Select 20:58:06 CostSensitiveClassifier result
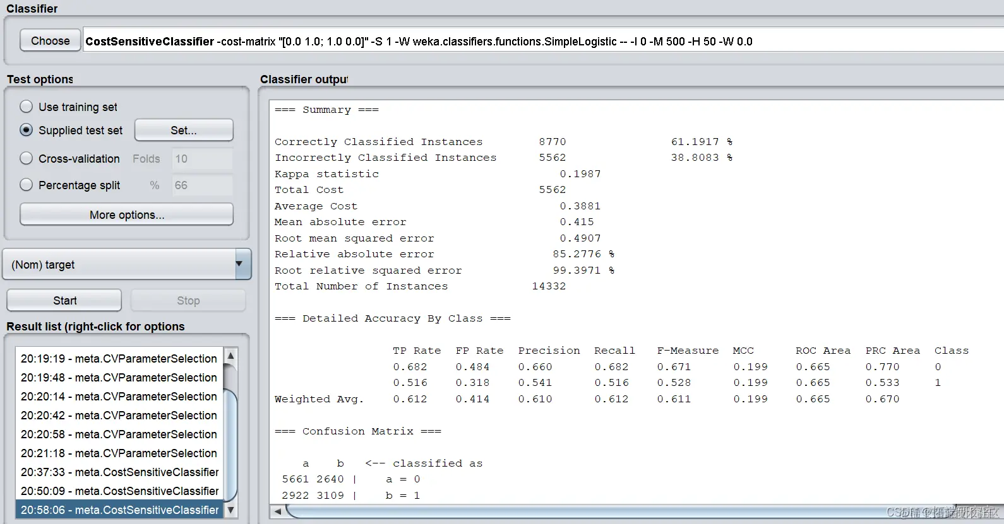 (x=119, y=509)
